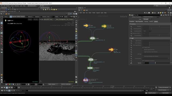The height and width of the screenshot is (96, 172).
Task: Click the play backward button
Action: click(4, 87)
